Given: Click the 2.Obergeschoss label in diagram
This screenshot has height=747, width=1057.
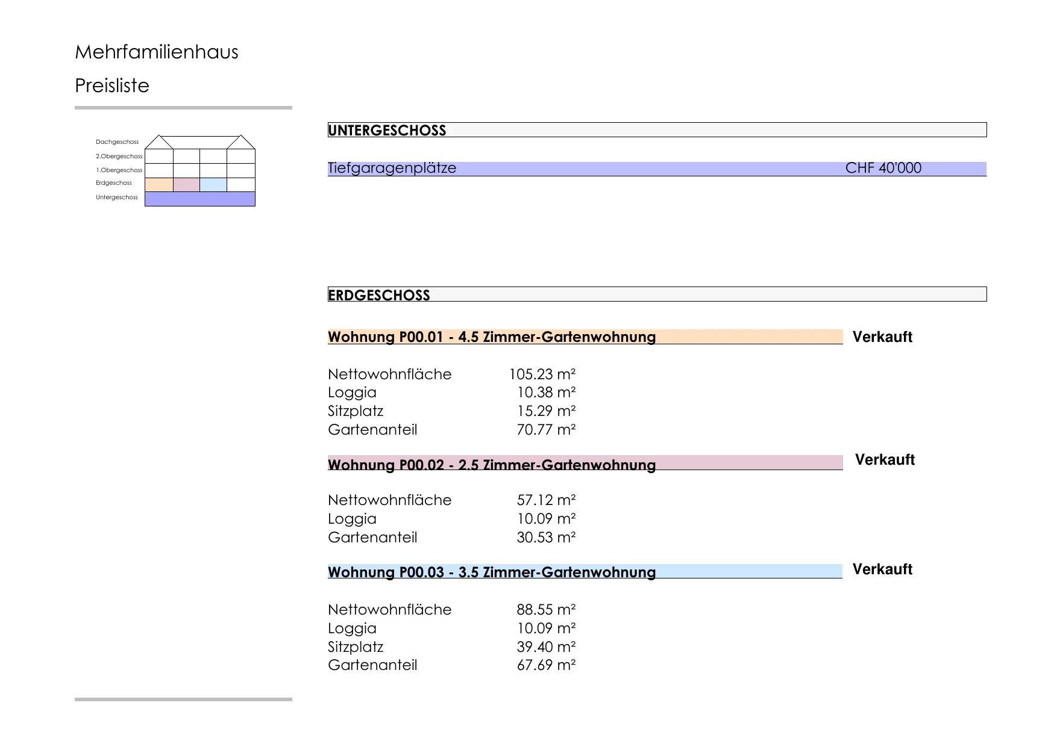Looking at the screenshot, I should click(119, 157).
